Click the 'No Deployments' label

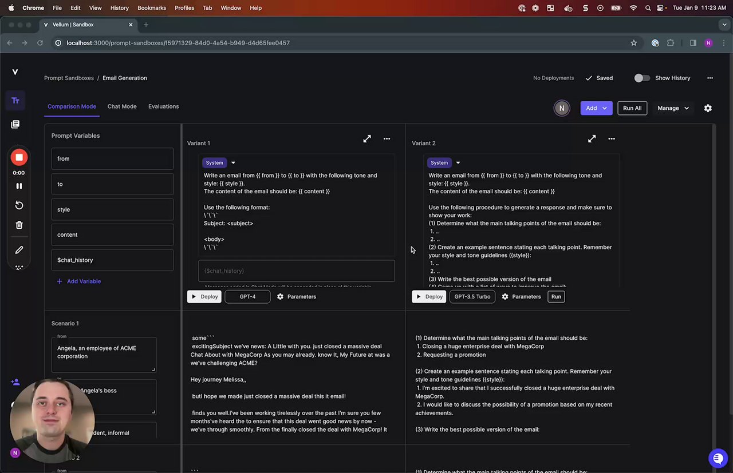[553, 78]
